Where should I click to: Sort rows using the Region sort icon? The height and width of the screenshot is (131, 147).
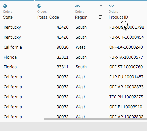point(101,17)
